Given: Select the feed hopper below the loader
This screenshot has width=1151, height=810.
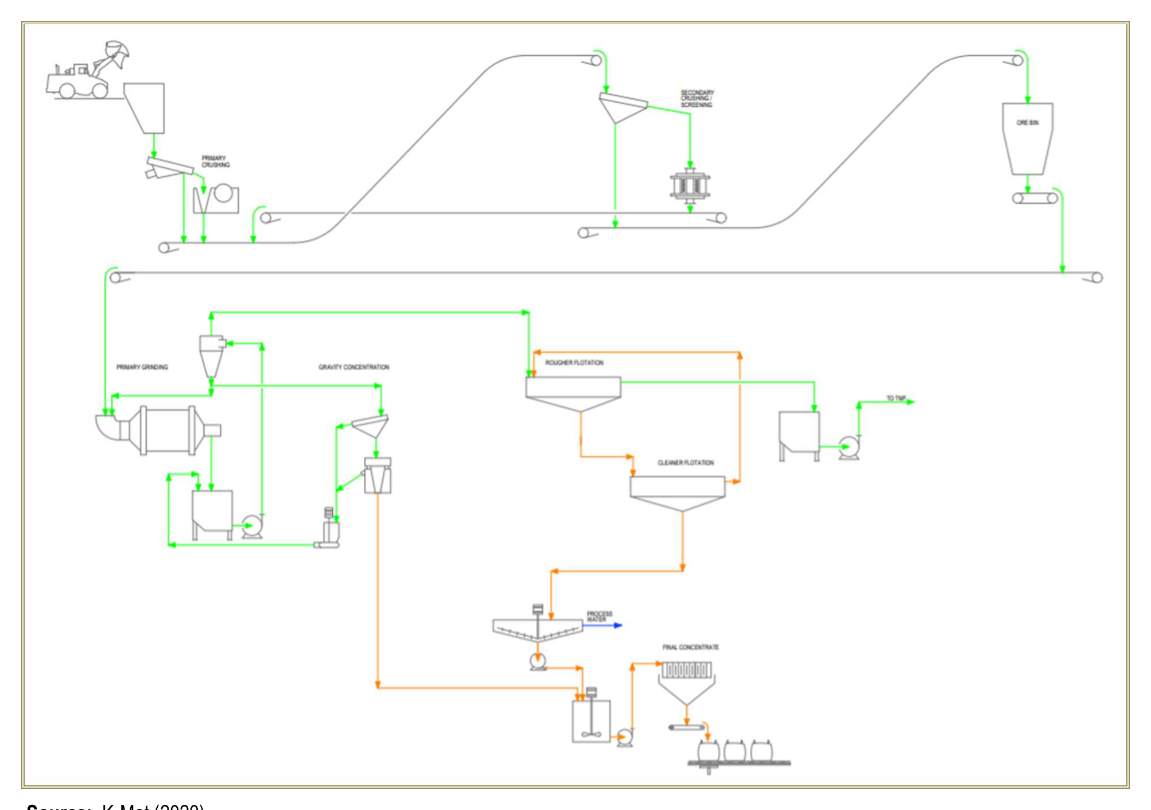Looking at the screenshot, I should pos(145,108).
